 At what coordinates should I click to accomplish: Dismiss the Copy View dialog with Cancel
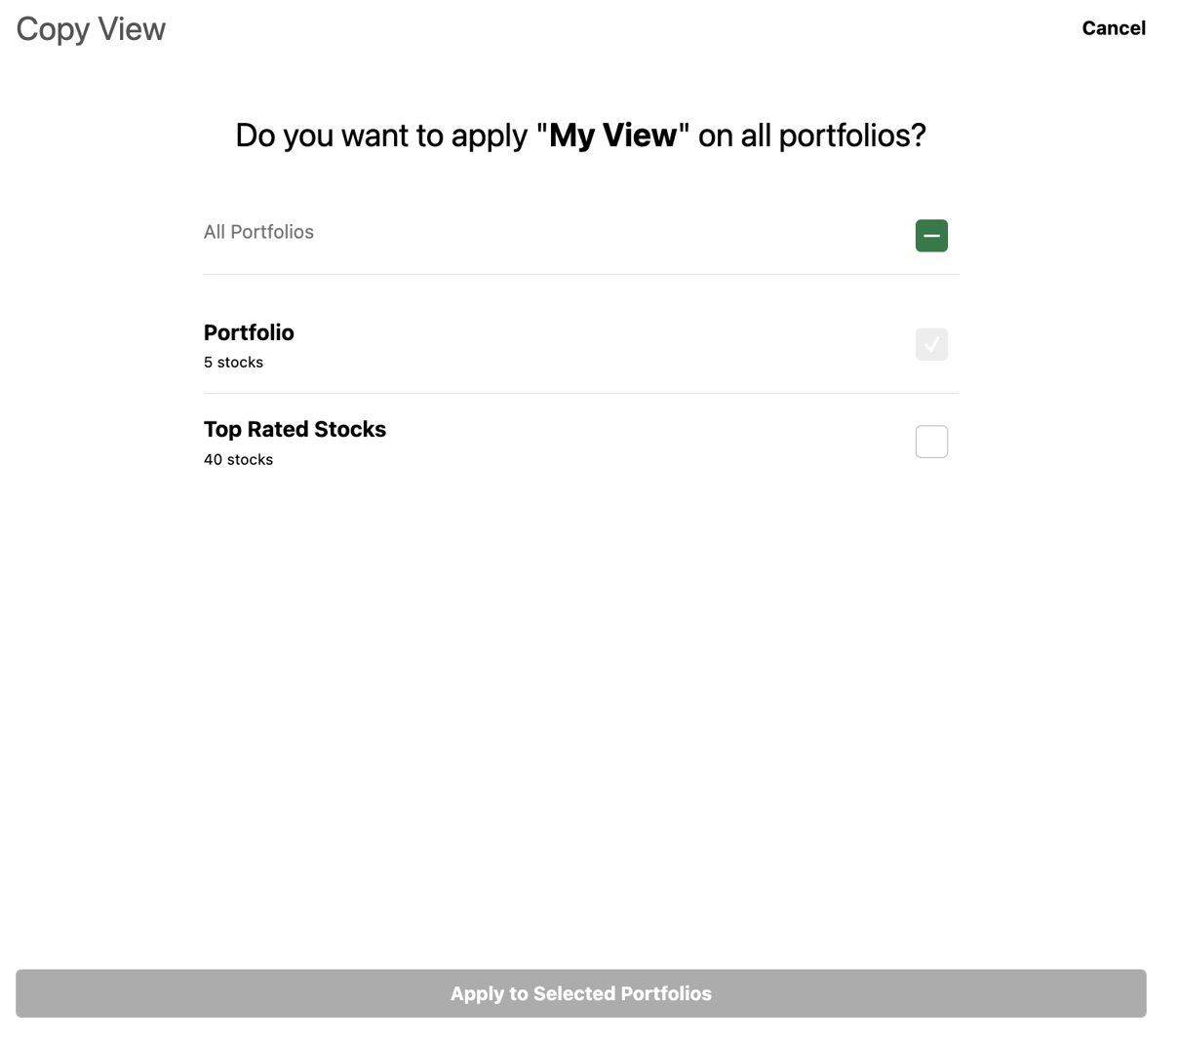click(1113, 28)
